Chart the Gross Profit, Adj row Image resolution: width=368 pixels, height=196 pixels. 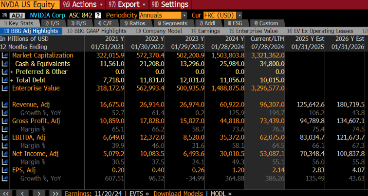click(x=5, y=121)
